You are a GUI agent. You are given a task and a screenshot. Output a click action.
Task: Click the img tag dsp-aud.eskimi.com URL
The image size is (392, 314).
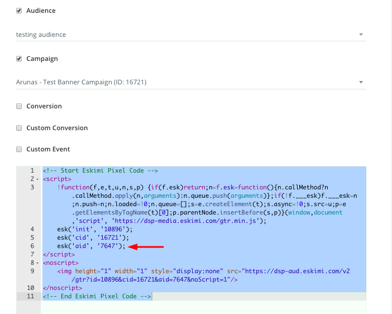coord(296,271)
